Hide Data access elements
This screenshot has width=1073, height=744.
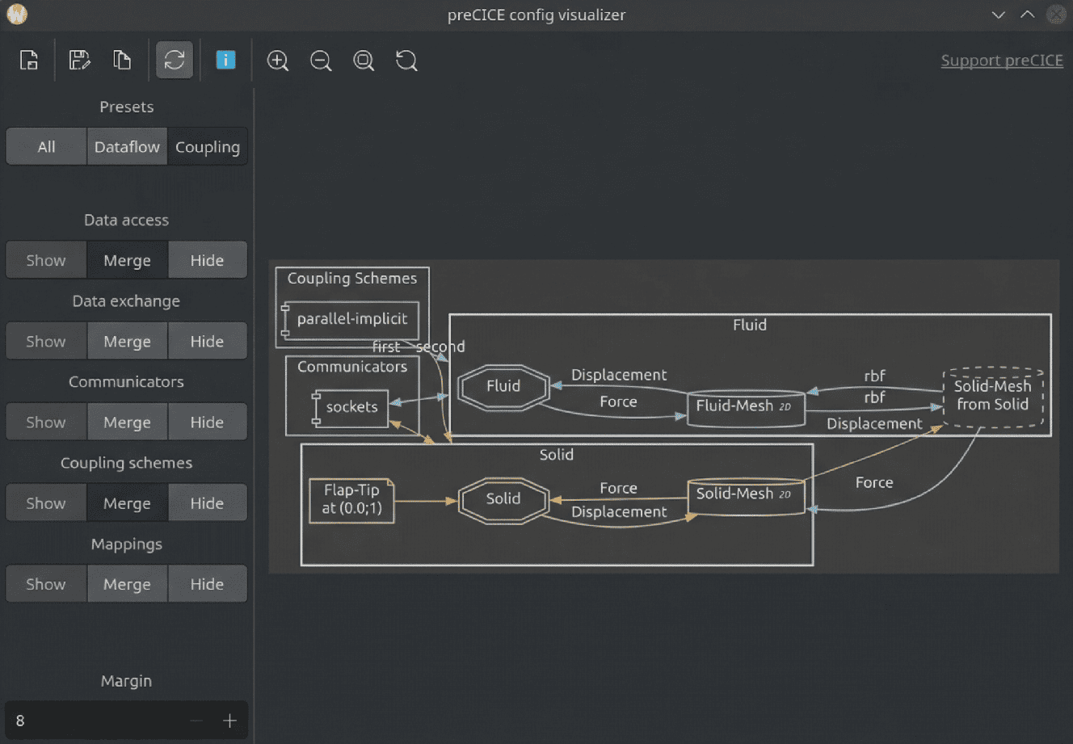click(x=208, y=259)
